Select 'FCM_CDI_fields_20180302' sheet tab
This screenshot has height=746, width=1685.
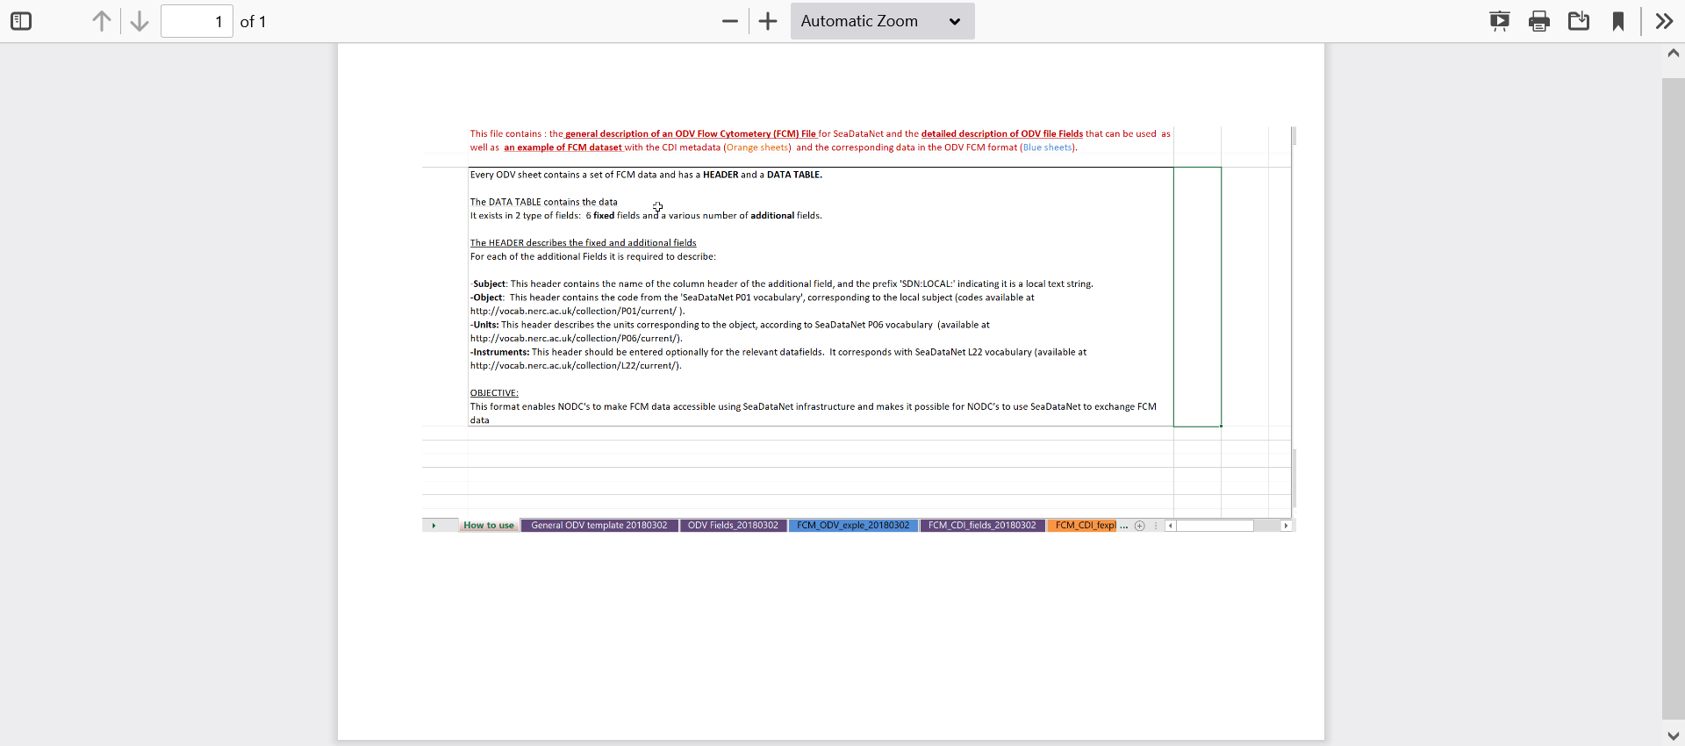[982, 526]
